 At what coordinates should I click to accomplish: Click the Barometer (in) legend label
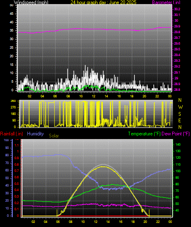coord(166,2)
